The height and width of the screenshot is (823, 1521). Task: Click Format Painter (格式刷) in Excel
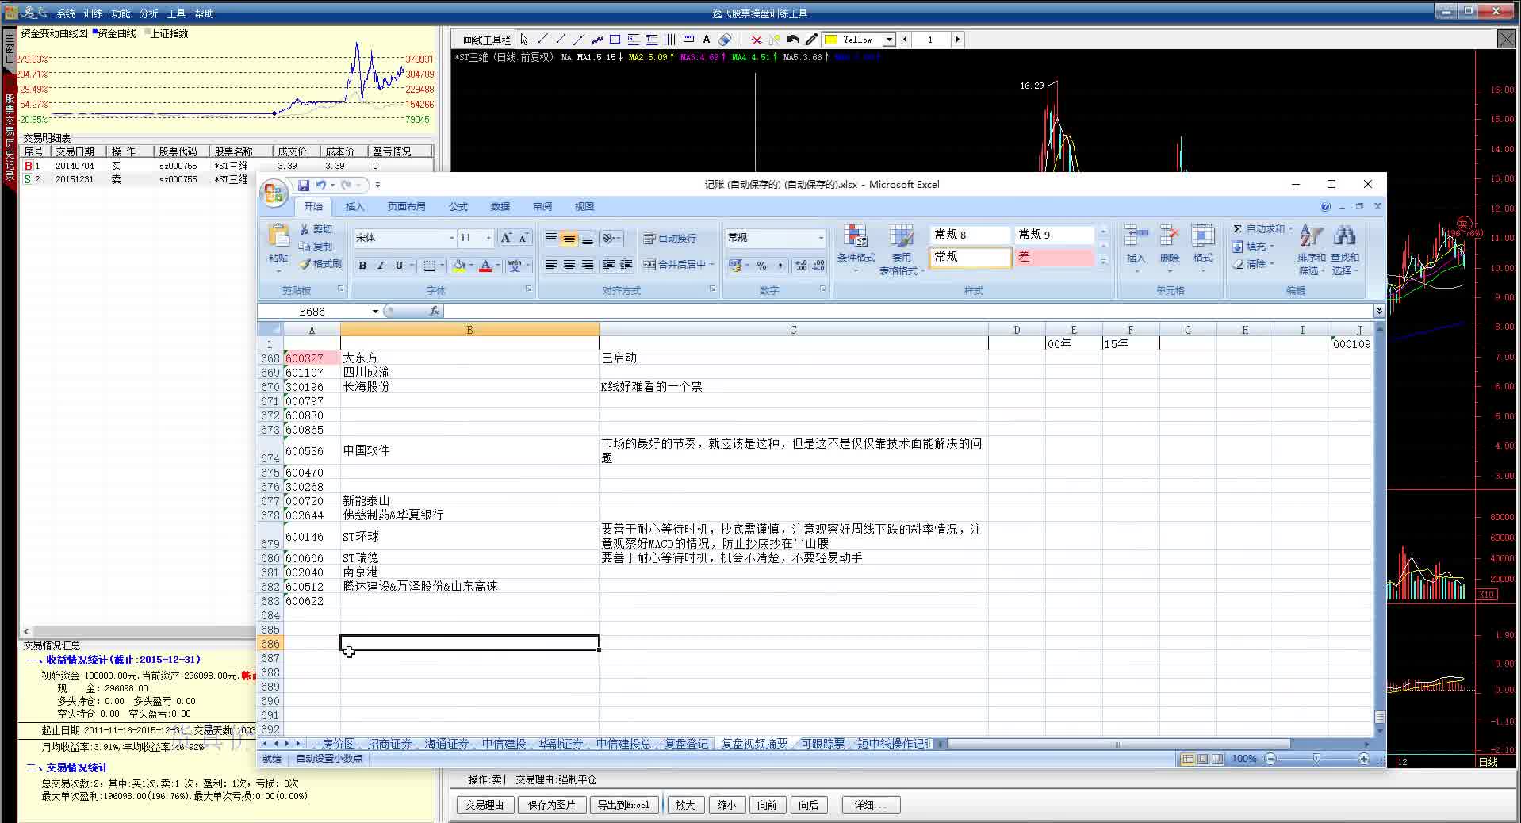tap(320, 263)
